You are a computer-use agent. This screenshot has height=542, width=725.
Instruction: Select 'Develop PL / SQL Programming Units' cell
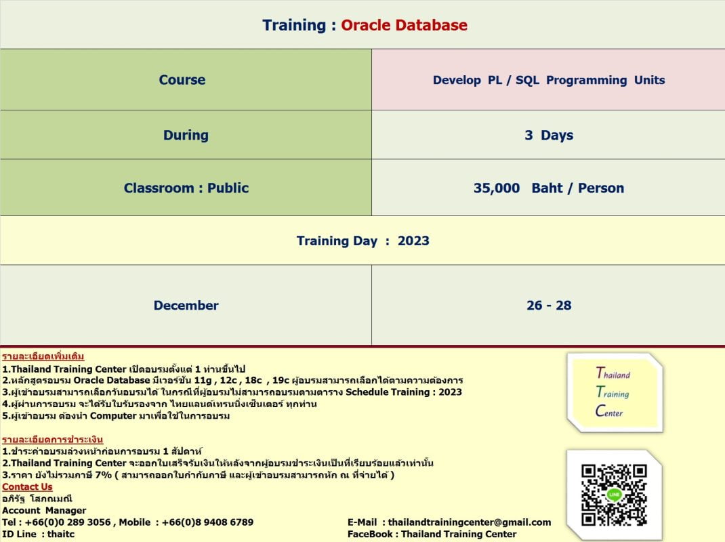tap(548, 79)
